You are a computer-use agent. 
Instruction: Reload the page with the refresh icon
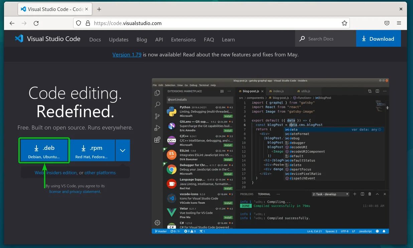pos(36,23)
